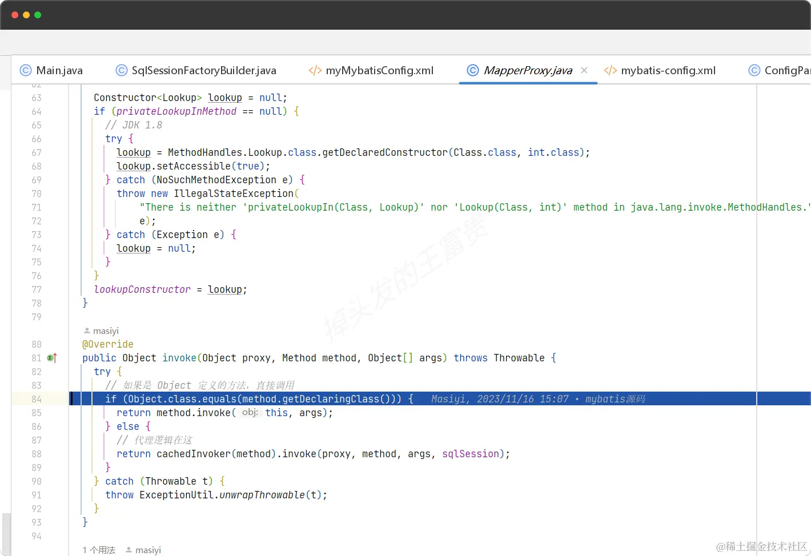The width and height of the screenshot is (811, 556).
Task: Click the string literal on line 71
Action: pyautogui.click(x=475, y=207)
